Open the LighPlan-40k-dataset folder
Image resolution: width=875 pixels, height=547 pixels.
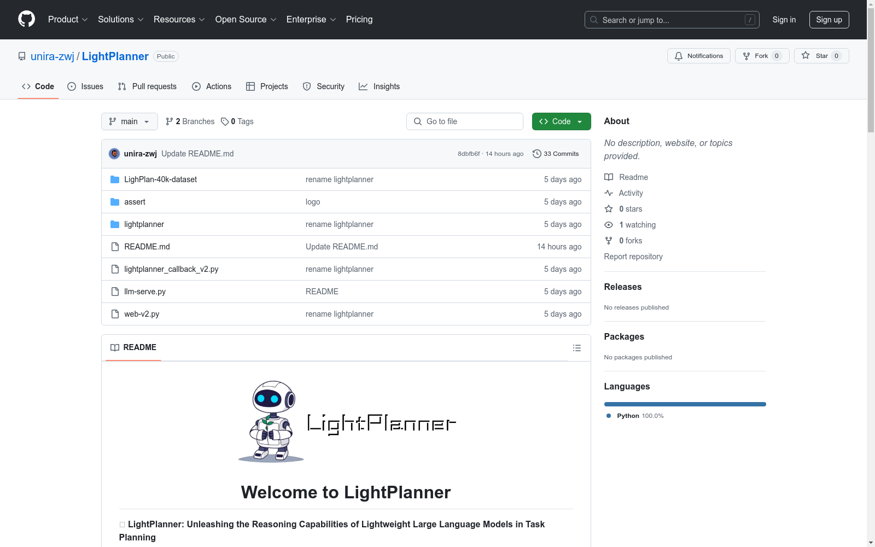click(x=160, y=179)
